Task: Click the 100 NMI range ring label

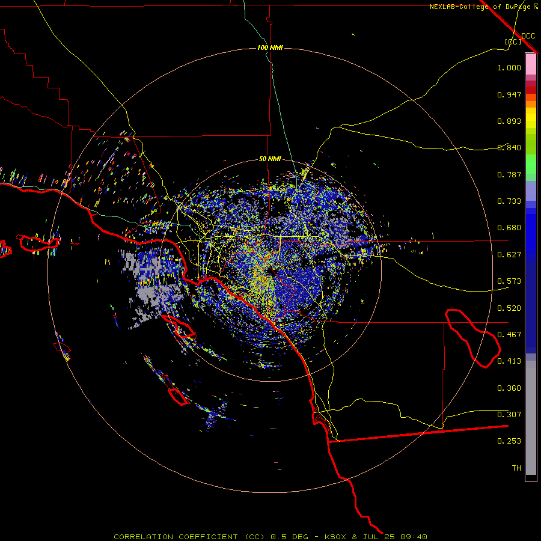Action: (270, 47)
